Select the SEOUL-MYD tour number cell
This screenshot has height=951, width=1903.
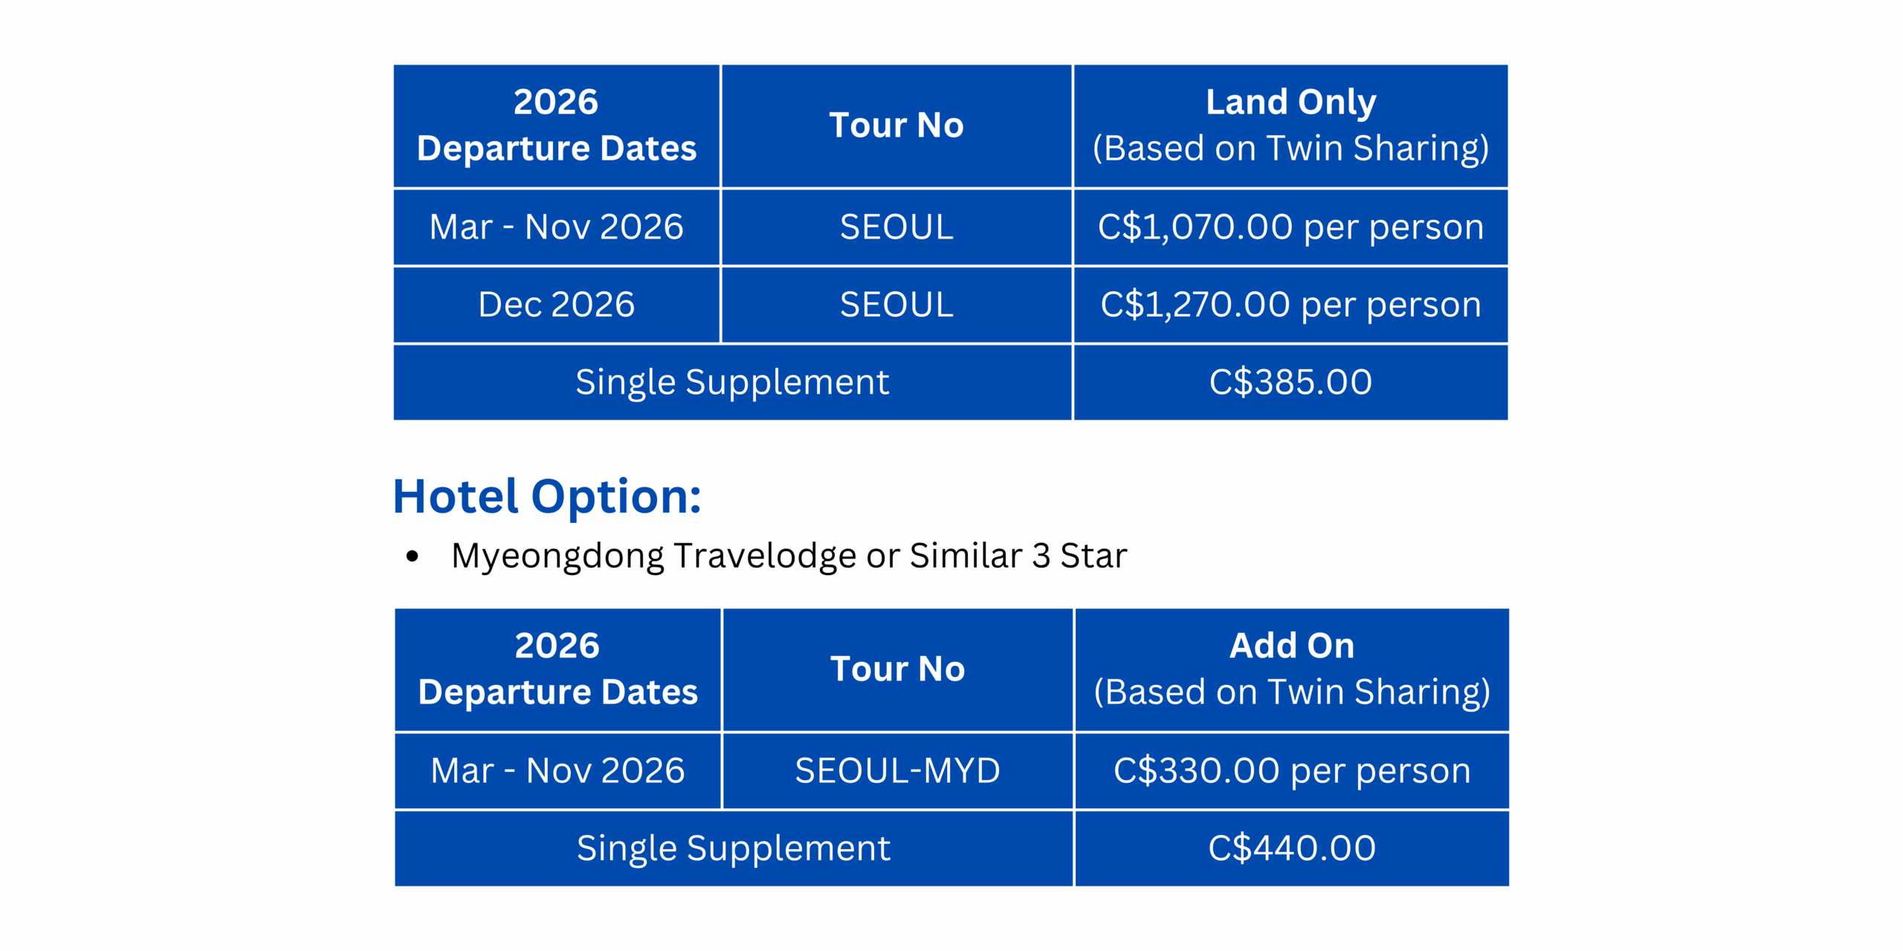tap(897, 770)
